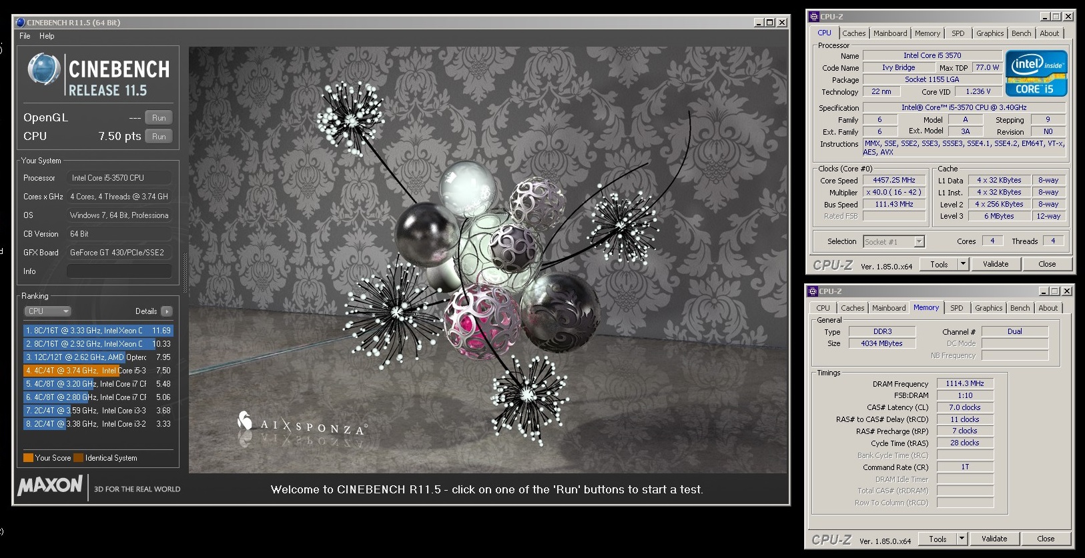Select ranking row 2C/4T @ 3.38 GHz Core i3
This screenshot has height=558, width=1085.
pos(98,424)
